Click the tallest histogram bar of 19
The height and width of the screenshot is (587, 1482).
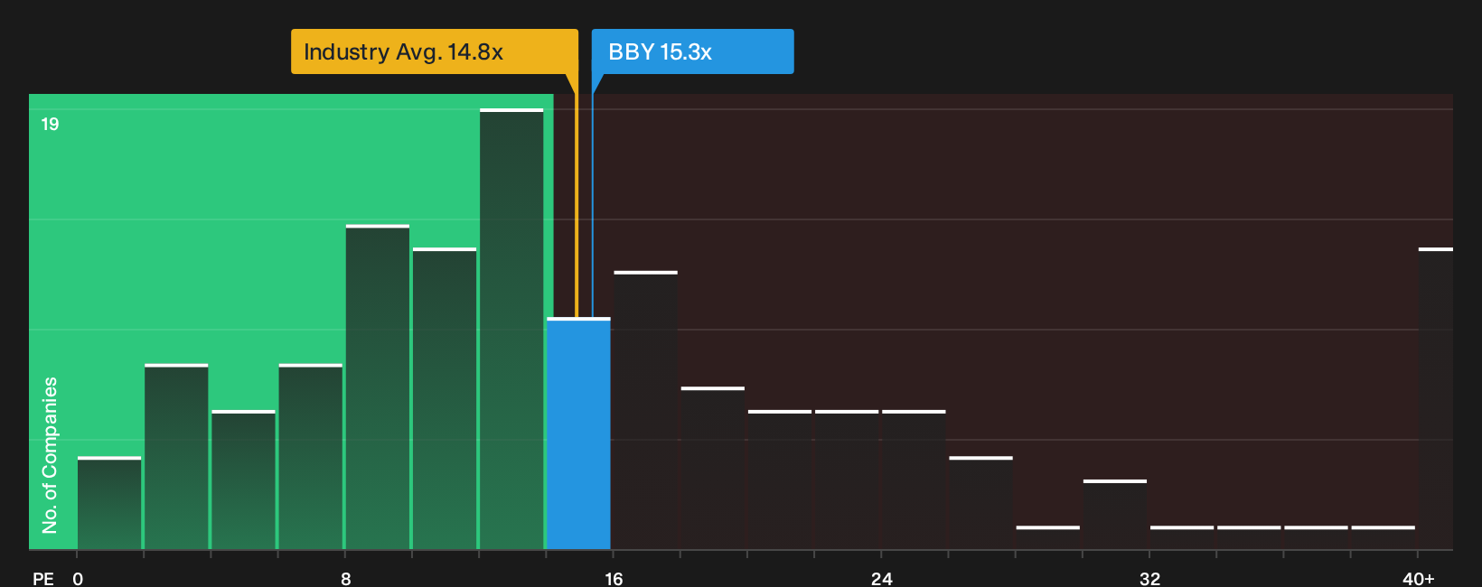tap(511, 330)
